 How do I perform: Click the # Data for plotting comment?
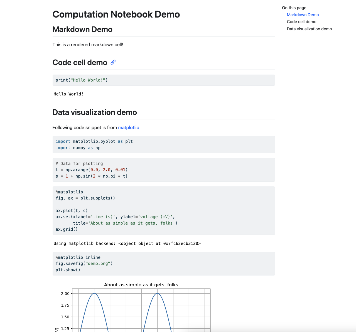[x=79, y=164]
